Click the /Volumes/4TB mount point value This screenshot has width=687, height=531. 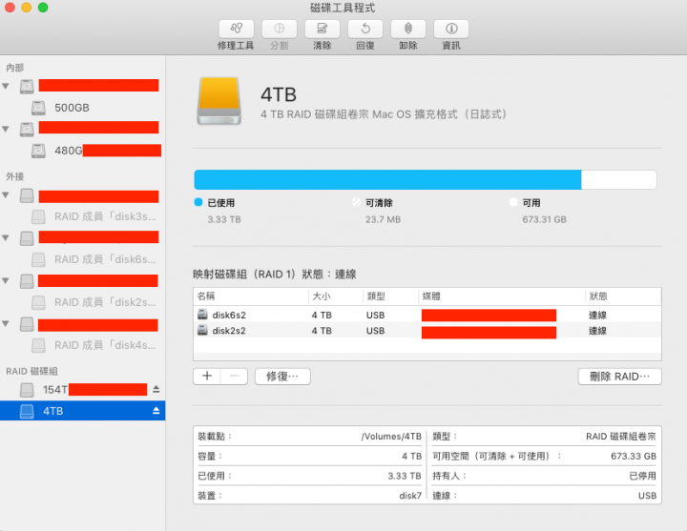pos(391,437)
